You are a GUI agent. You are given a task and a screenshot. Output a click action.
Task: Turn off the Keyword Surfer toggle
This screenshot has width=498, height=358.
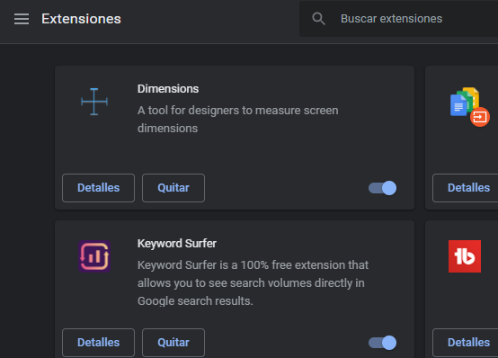coord(382,343)
